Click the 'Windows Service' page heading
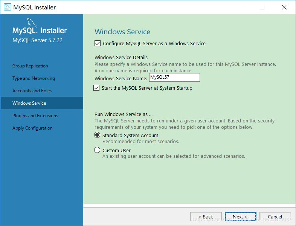296x226 pixels. point(122,32)
